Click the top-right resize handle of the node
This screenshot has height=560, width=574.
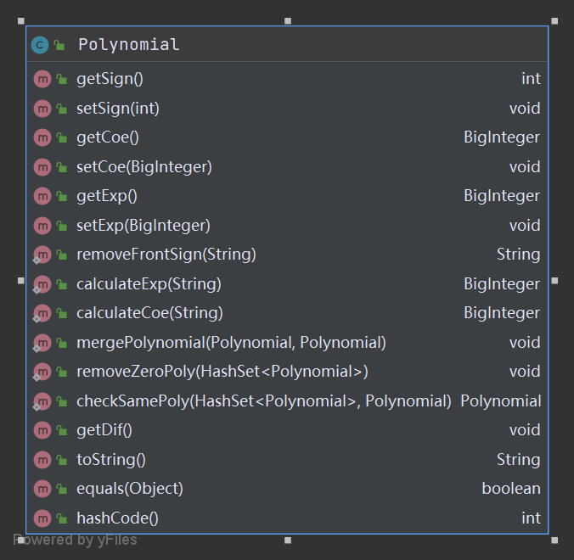tap(554, 21)
